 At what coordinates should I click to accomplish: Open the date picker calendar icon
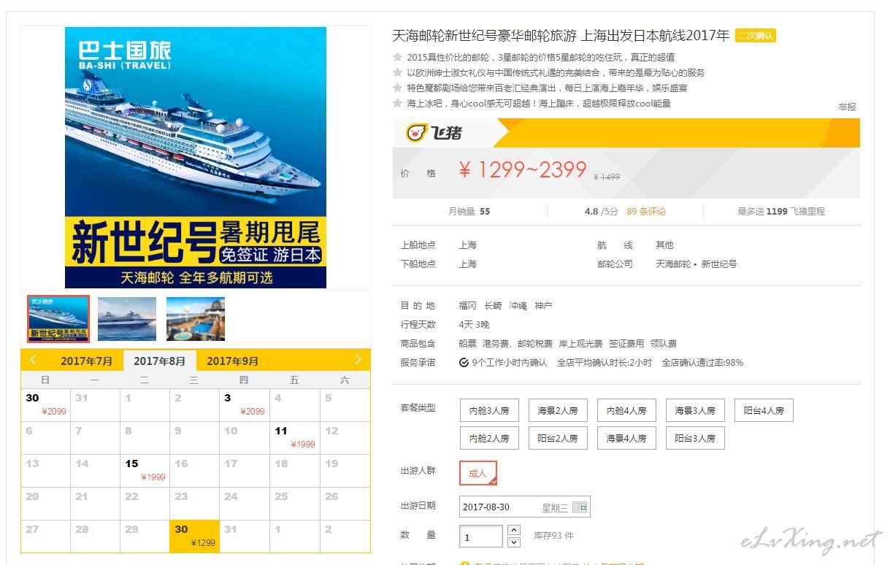[580, 507]
